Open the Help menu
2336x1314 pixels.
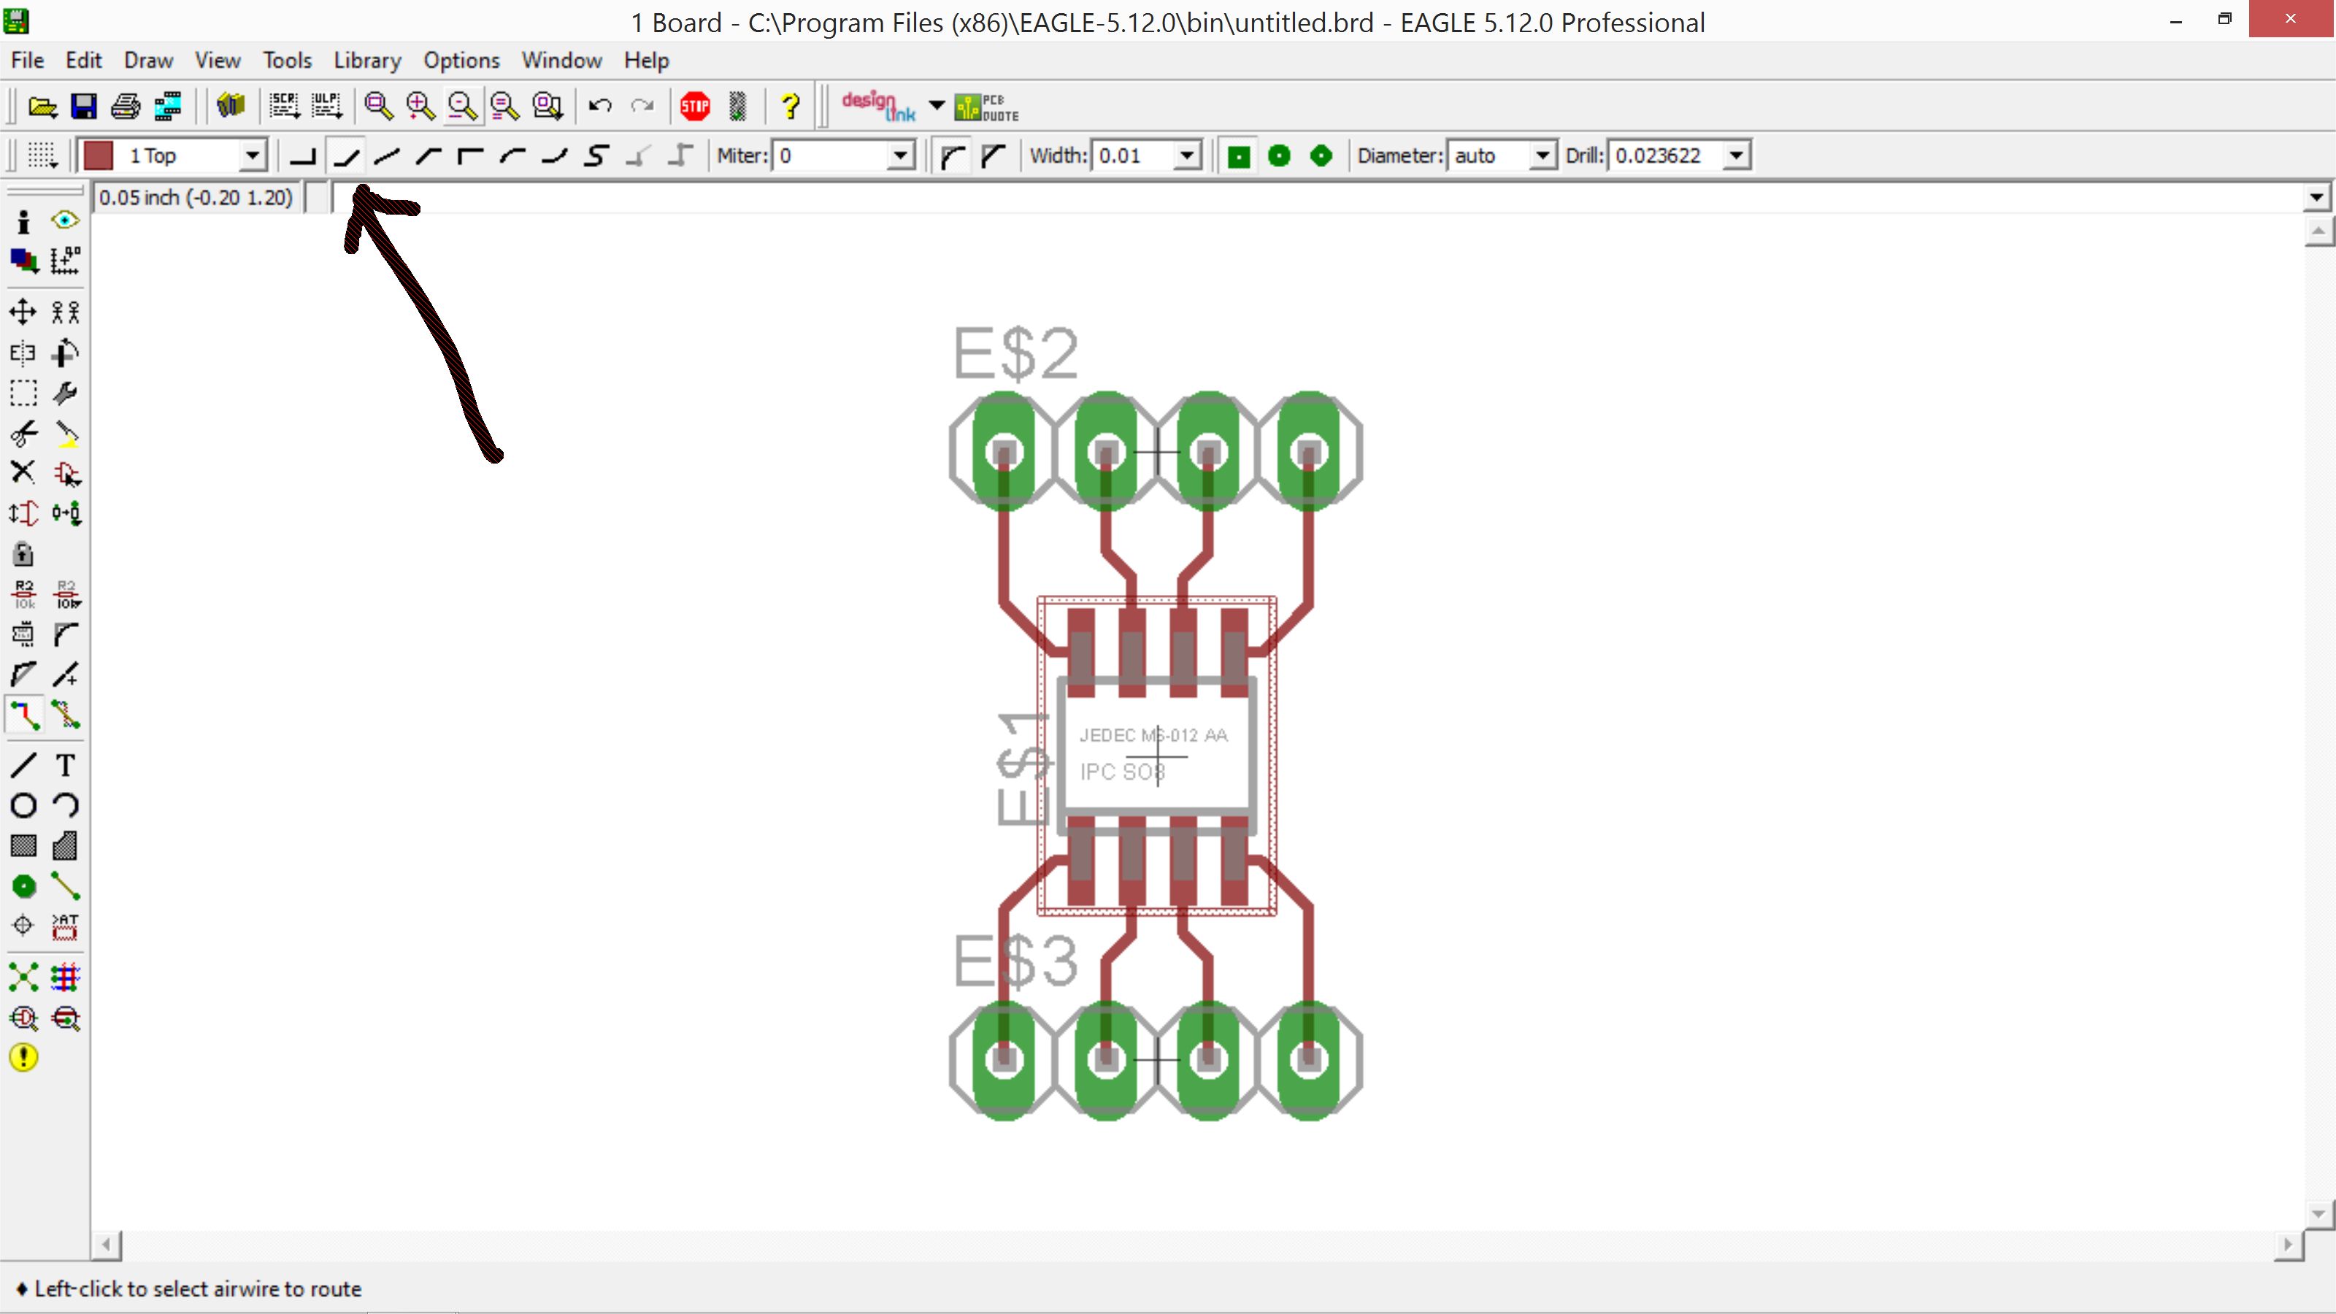[x=647, y=61]
